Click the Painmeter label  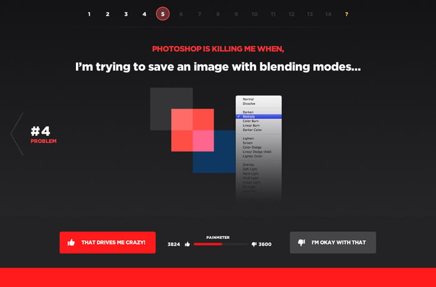click(218, 238)
